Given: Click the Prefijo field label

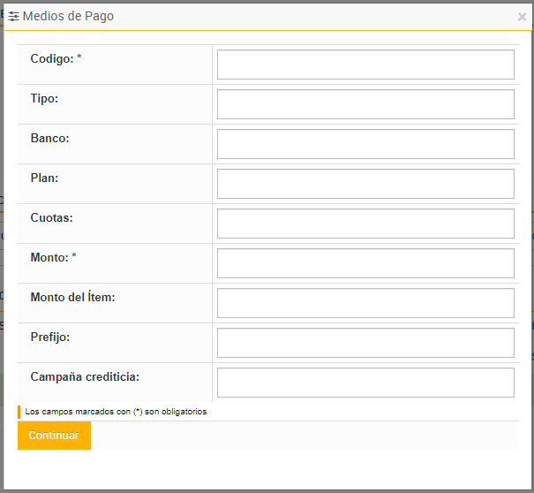Looking at the screenshot, I should [x=49, y=337].
